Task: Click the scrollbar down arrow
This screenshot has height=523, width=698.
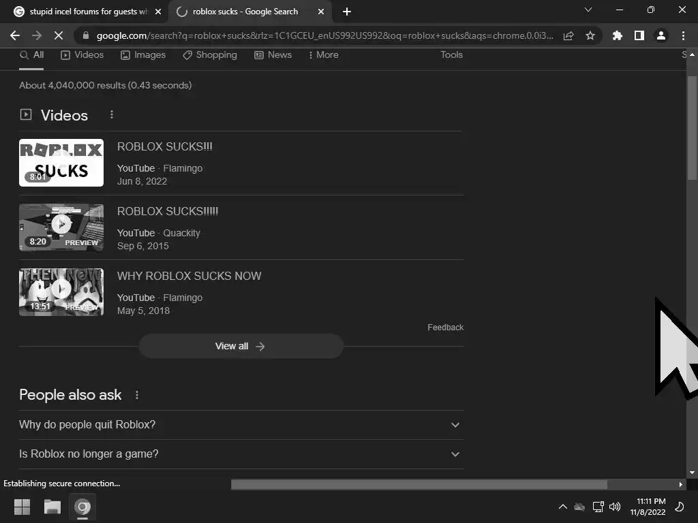Action: coord(692,473)
